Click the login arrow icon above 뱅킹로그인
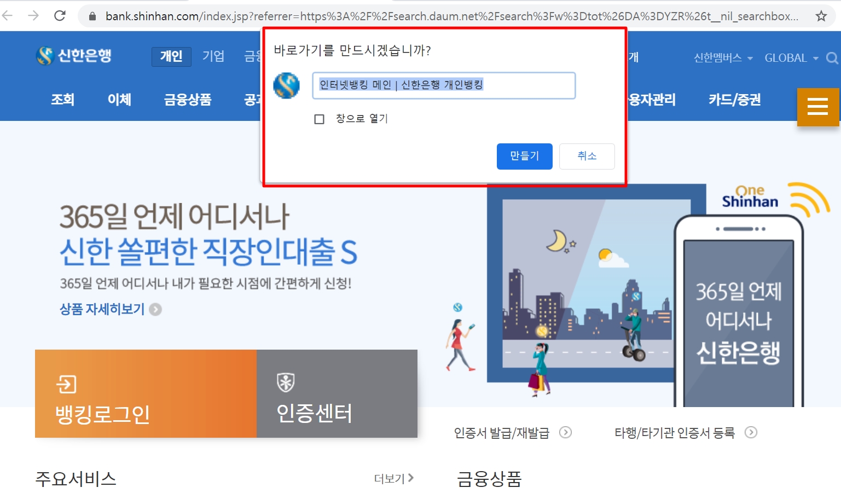This screenshot has width=841, height=499. [x=67, y=384]
